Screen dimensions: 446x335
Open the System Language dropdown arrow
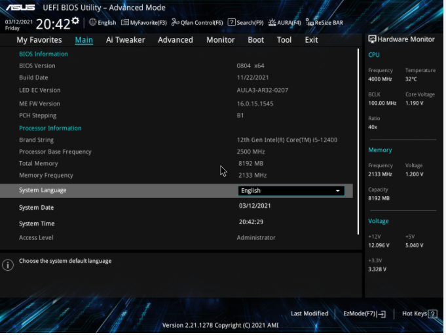(338, 191)
